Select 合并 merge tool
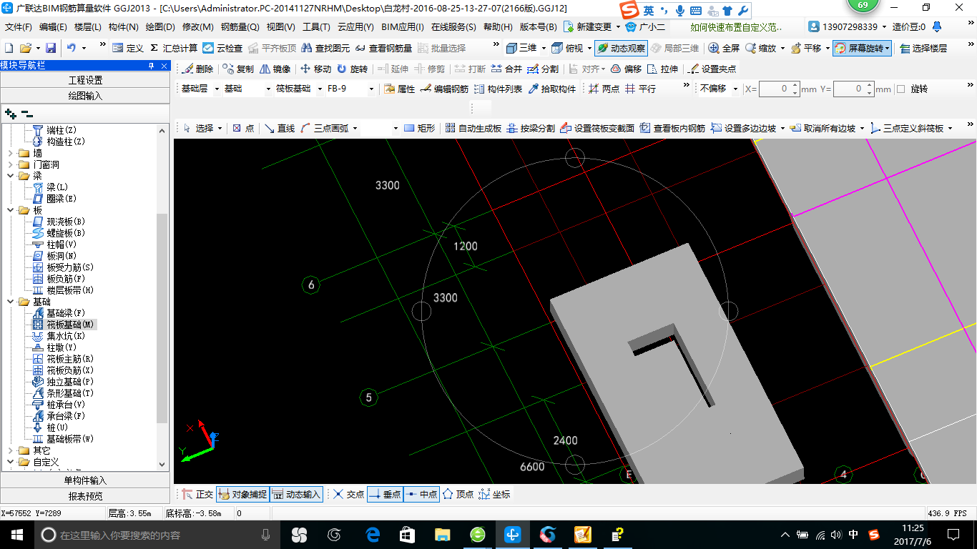The image size is (977, 549). tap(506, 69)
